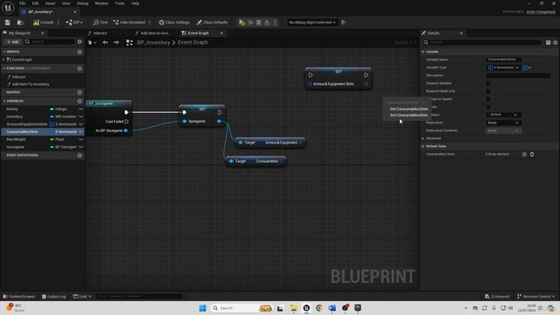Add array element with plus icon
560x315 pixels.
(x=524, y=154)
